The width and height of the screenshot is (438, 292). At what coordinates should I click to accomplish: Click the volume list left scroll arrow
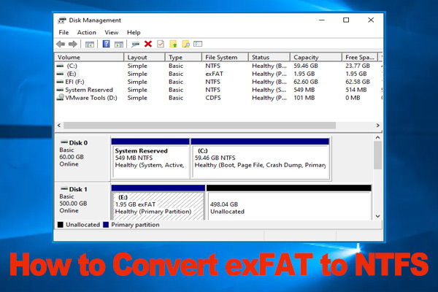pos(59,125)
